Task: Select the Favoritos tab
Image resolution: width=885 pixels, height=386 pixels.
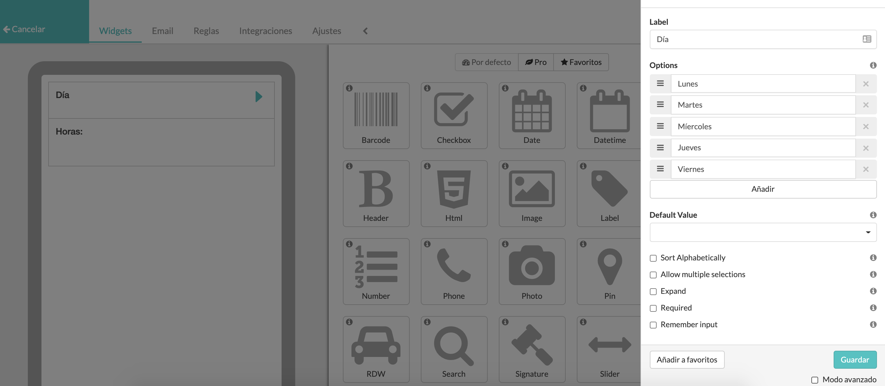Action: (x=581, y=62)
